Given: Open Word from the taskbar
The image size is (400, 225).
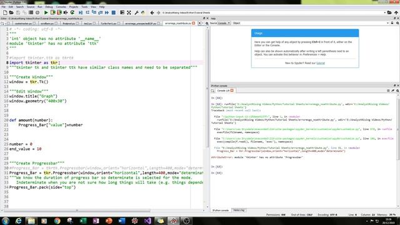Looking at the screenshot, I should (122, 221).
